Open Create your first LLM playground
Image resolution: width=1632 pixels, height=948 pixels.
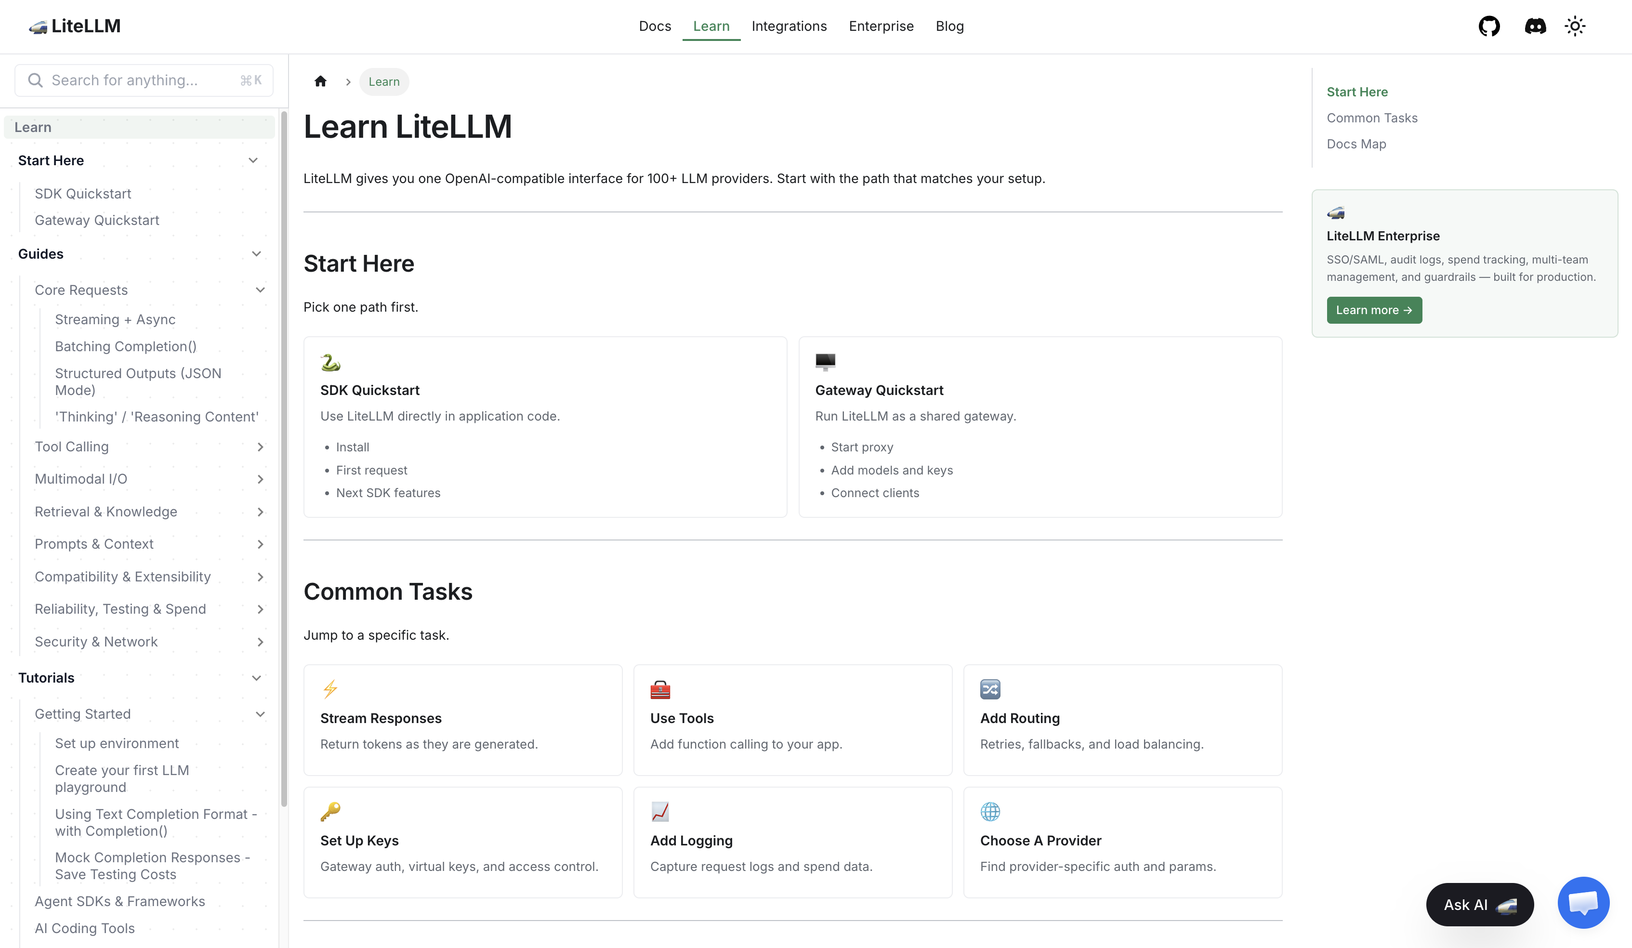coord(122,779)
